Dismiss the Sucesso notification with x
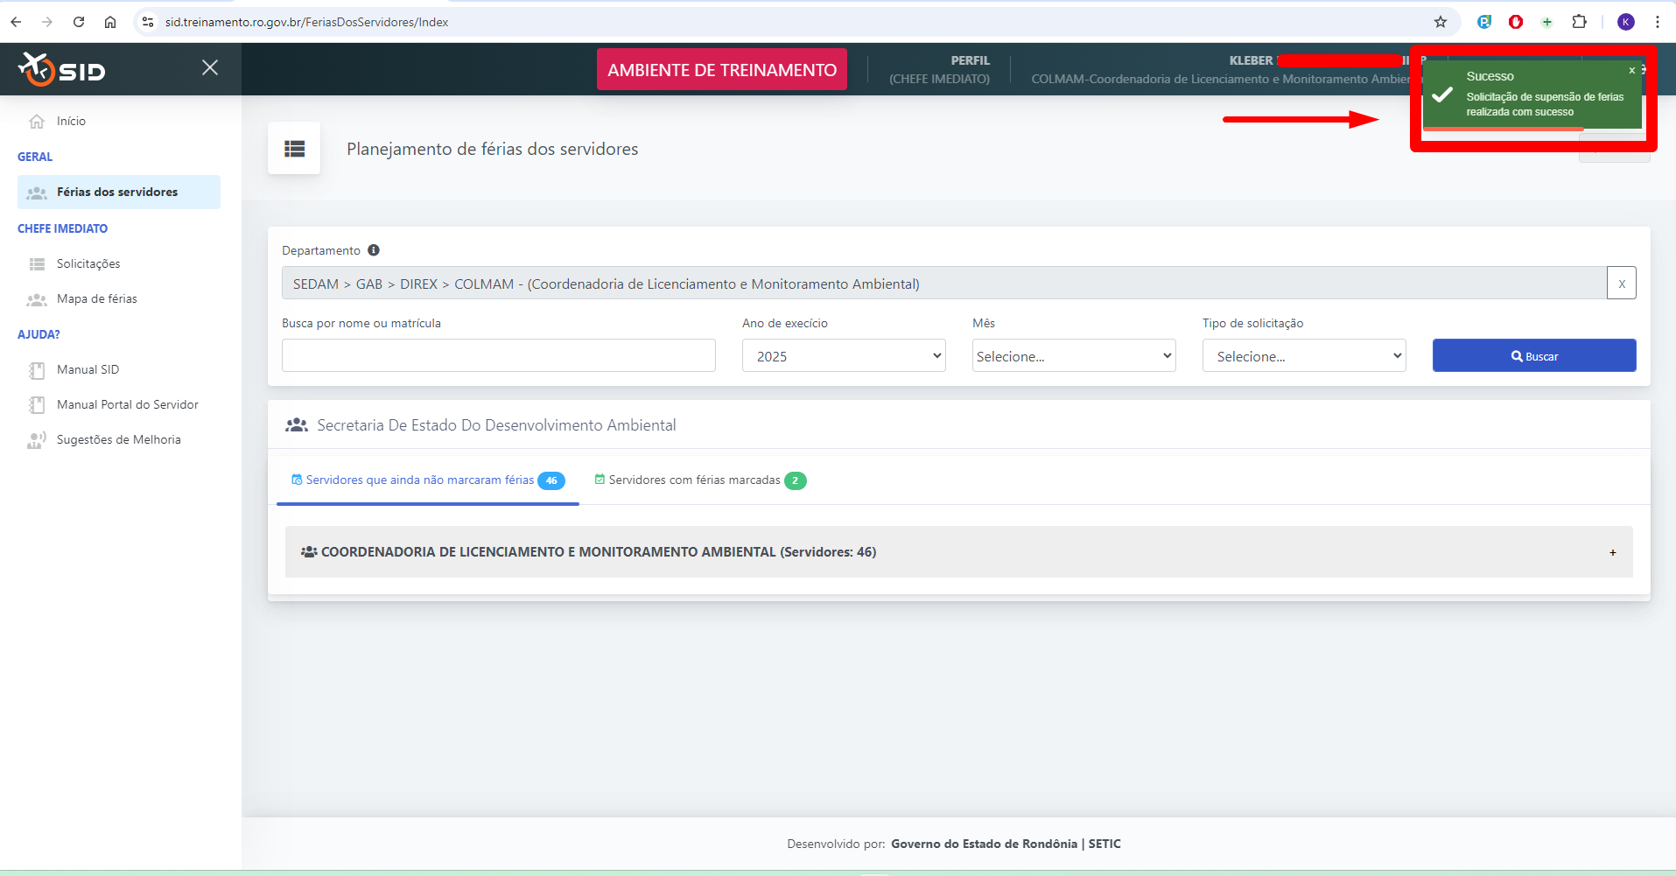The width and height of the screenshot is (1676, 876). point(1631,70)
